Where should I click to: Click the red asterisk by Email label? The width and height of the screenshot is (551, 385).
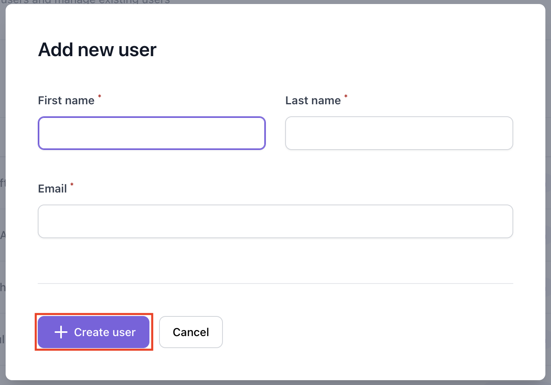72,184
